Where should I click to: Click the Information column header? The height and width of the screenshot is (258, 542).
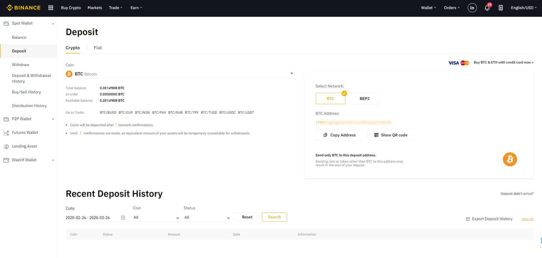tap(307, 234)
